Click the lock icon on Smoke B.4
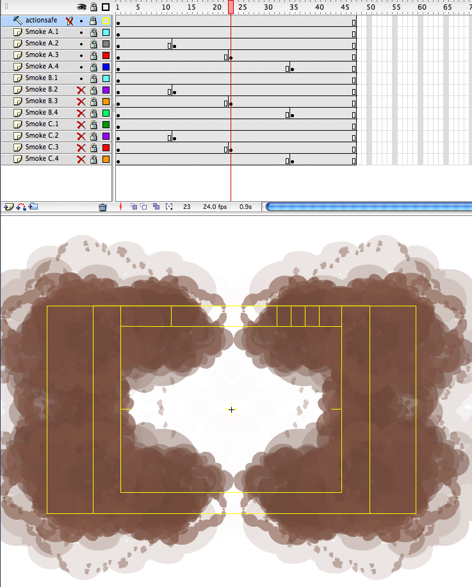This screenshot has width=472, height=587. click(x=94, y=113)
